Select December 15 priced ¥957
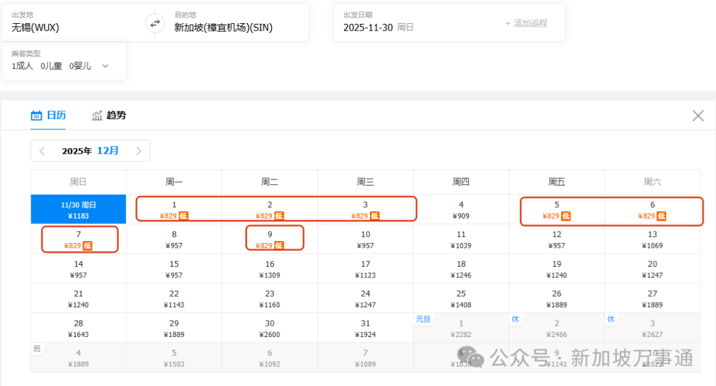Viewport: 716px width, 386px height. 174,269
